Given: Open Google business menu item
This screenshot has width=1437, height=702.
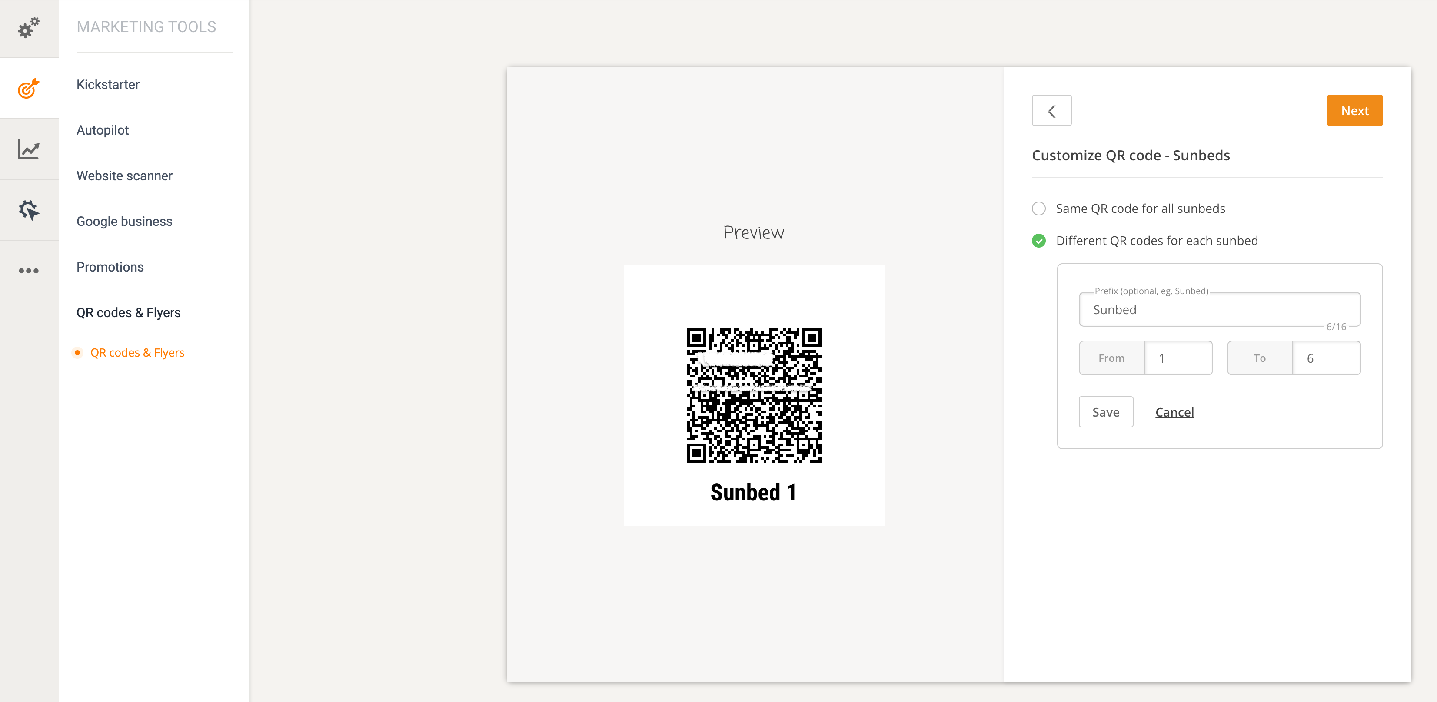Looking at the screenshot, I should [x=124, y=222].
